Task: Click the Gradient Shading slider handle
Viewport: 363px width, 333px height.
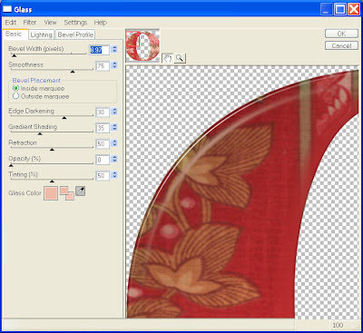Action: [x=40, y=133]
